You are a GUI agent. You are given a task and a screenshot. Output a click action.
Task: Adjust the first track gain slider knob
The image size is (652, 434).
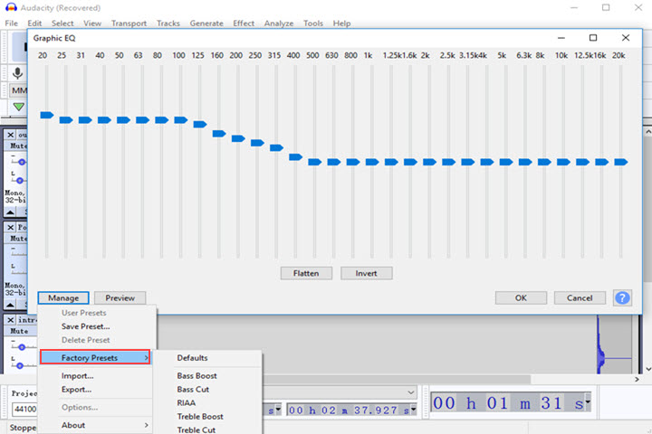(22, 162)
